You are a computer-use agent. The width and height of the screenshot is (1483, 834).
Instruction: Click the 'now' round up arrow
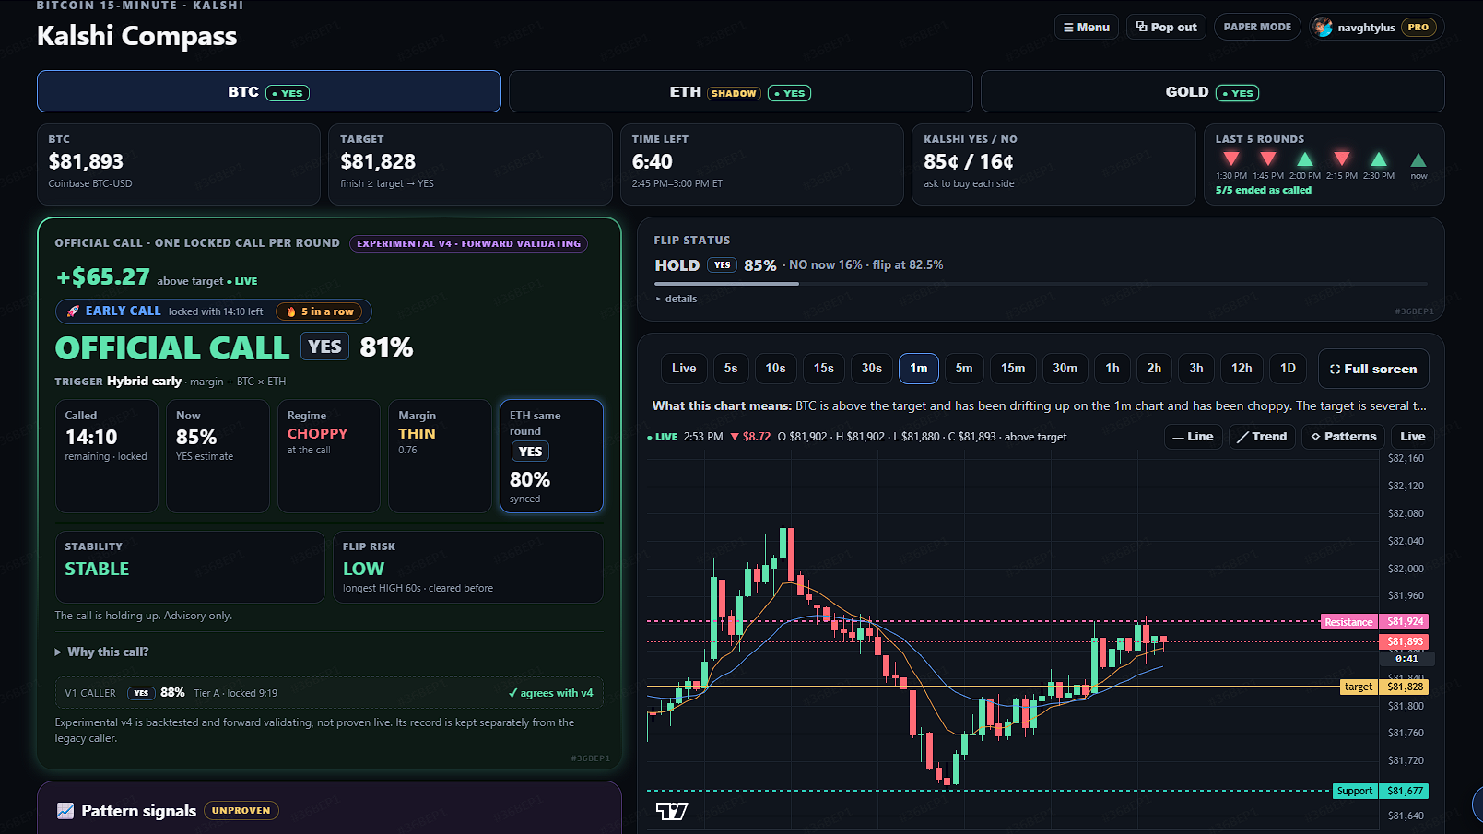(1418, 160)
